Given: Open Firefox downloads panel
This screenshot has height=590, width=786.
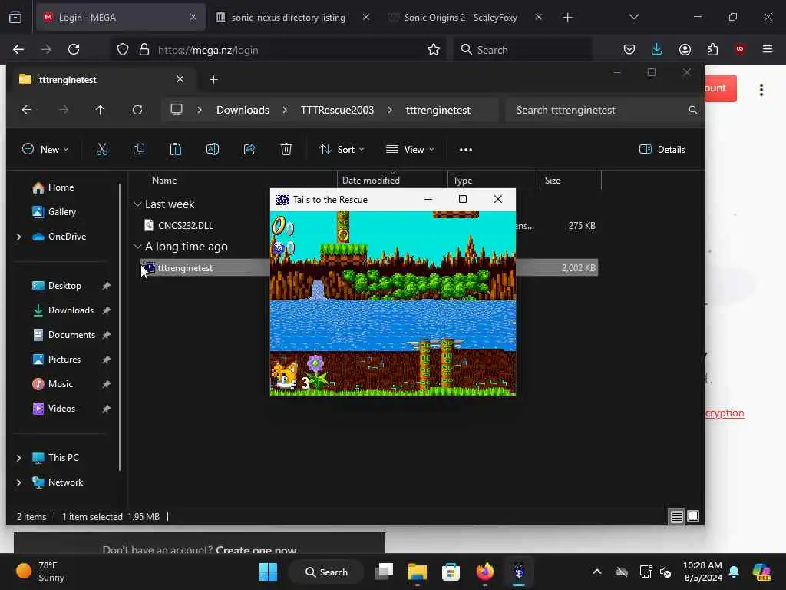Looking at the screenshot, I should [x=657, y=49].
